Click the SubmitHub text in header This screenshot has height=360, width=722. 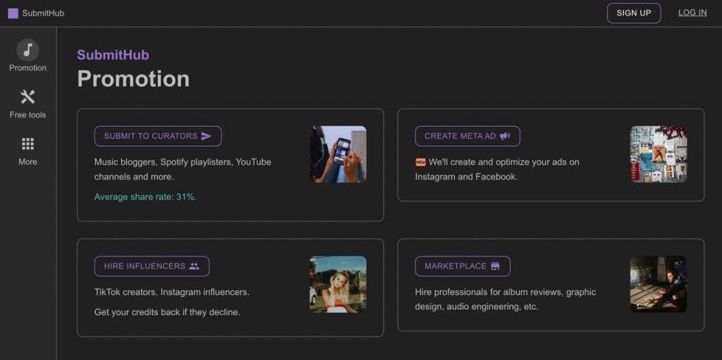pyautogui.click(x=43, y=13)
